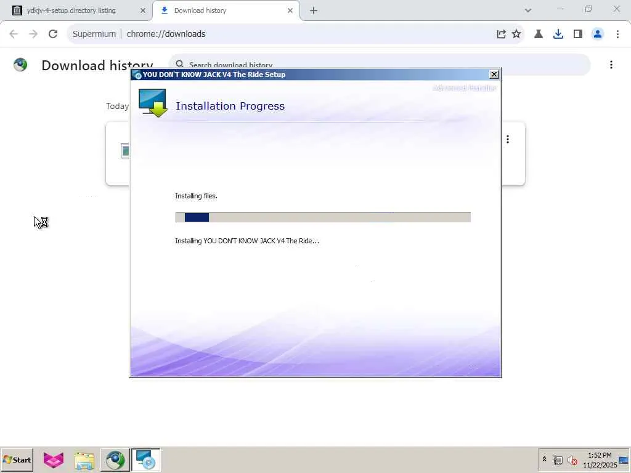
Task: Close the YOU DON'T KNOW JACK Setup dialog
Action: 494,75
